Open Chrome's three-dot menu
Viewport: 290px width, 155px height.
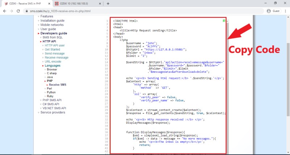pos(285,11)
